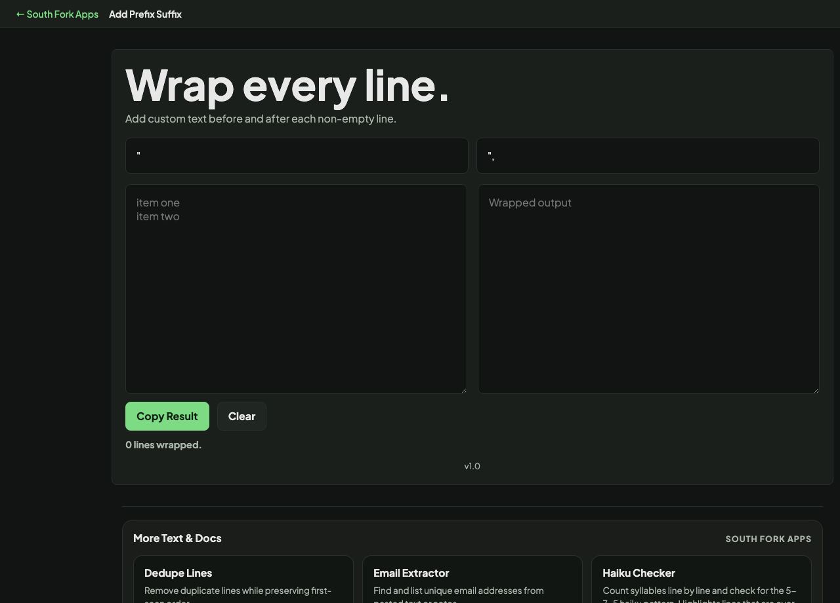Focus the prefix text input field
The height and width of the screenshot is (603, 840).
(297, 155)
